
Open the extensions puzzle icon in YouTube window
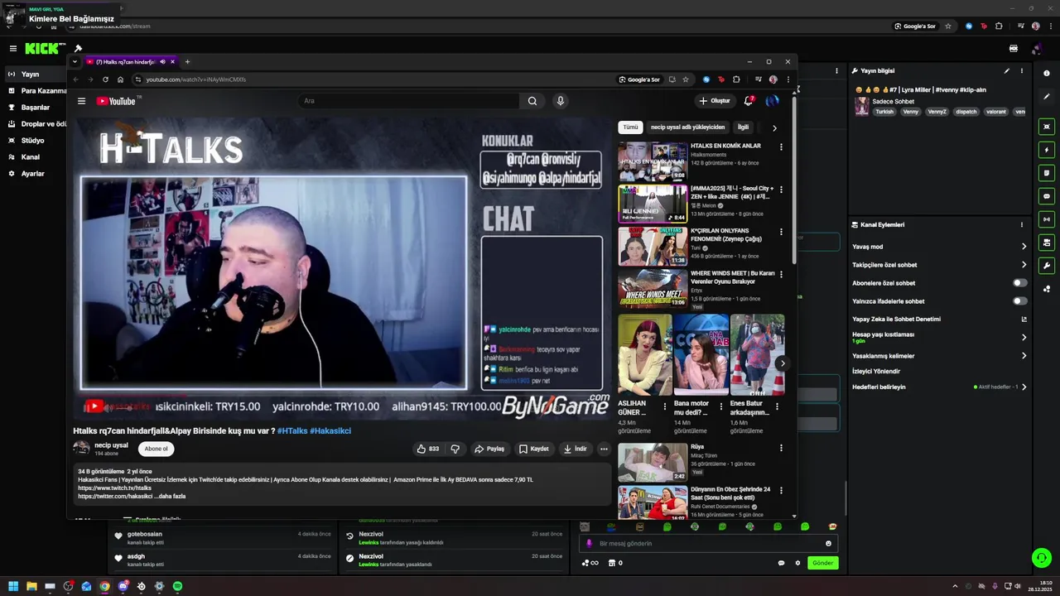click(736, 79)
